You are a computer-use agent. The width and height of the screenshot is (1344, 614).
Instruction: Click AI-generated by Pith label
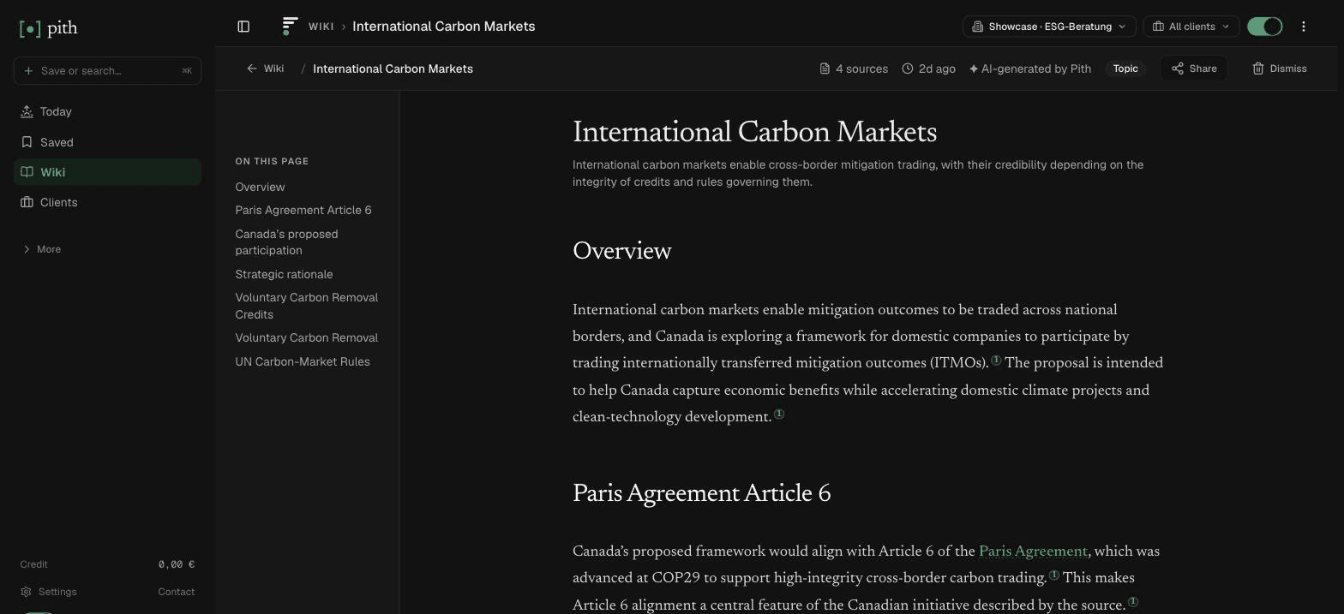pos(1035,69)
